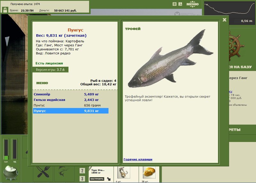
Task: Open МЕНЮ inside the fish dialog
Action: pyautogui.click(x=42, y=83)
